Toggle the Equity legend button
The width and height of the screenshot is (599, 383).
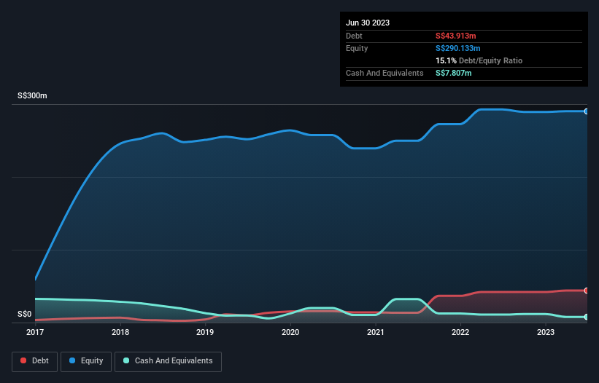click(86, 361)
